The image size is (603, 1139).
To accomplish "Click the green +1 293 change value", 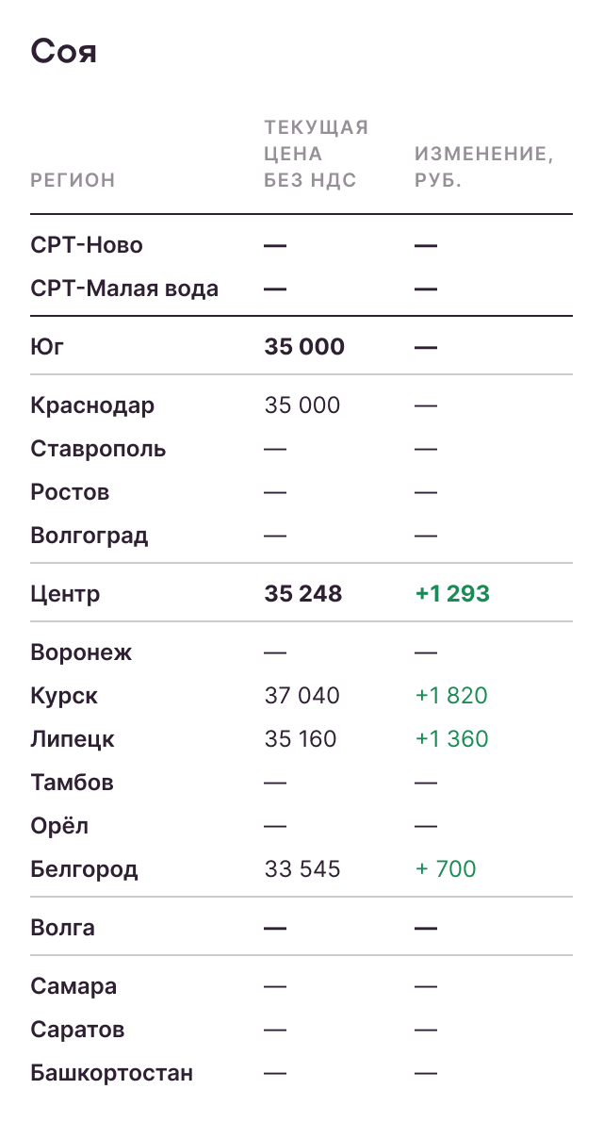I will tap(452, 594).
